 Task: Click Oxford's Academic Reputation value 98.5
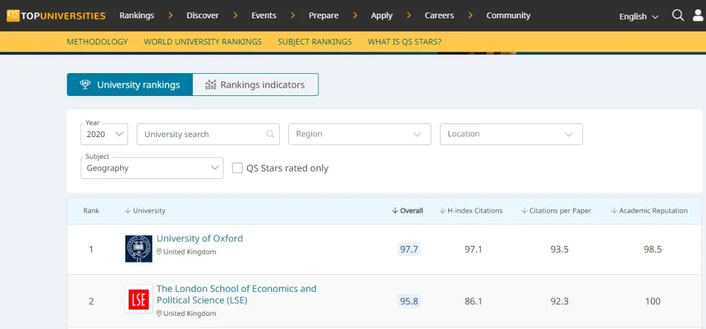pos(652,249)
